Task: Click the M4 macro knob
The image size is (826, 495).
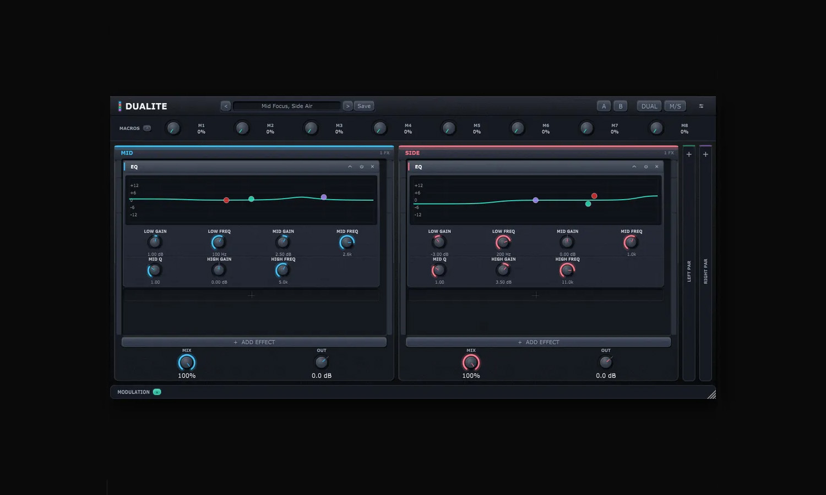Action: [379, 129]
